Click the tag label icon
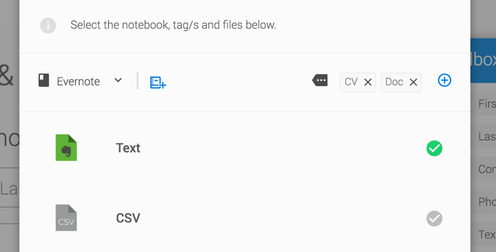The height and width of the screenshot is (252, 496). [x=320, y=80]
